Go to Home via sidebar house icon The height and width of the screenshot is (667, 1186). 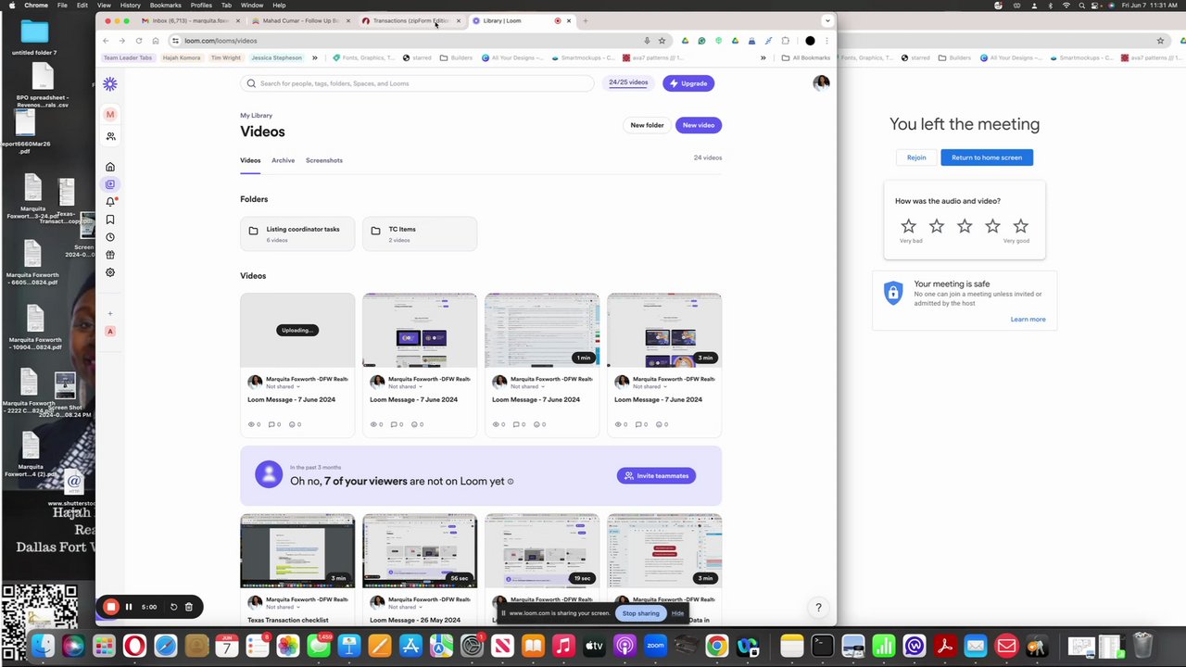[x=110, y=167]
